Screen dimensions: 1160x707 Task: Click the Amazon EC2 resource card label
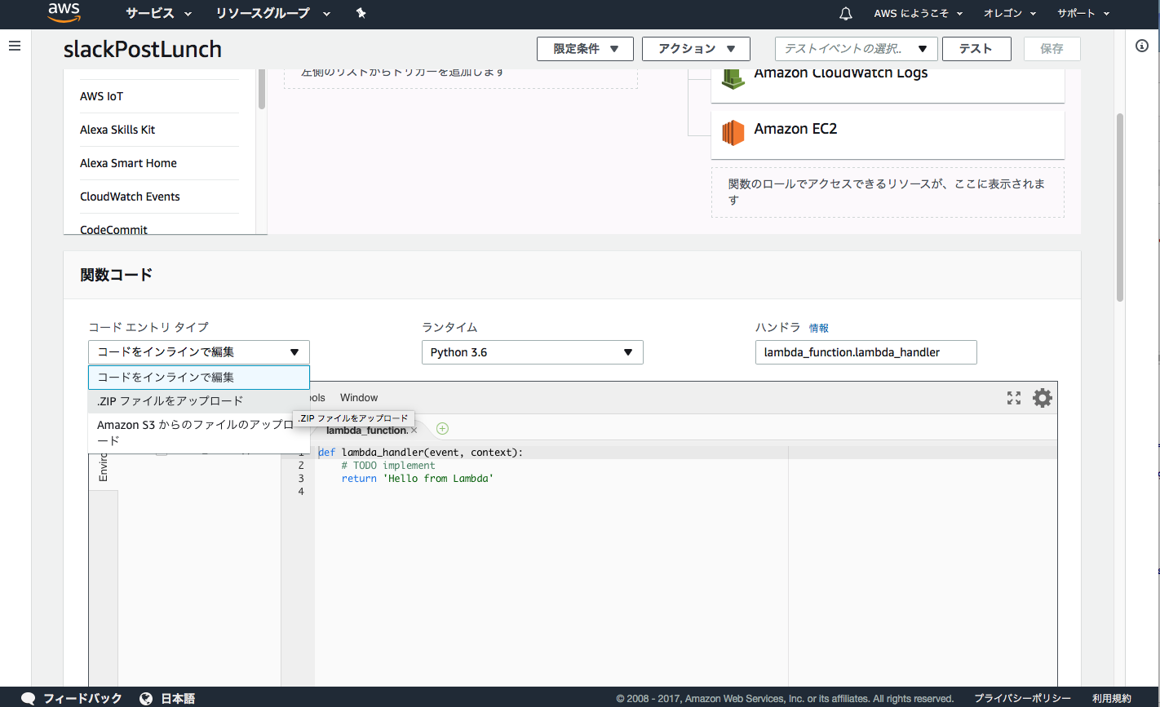tap(795, 129)
